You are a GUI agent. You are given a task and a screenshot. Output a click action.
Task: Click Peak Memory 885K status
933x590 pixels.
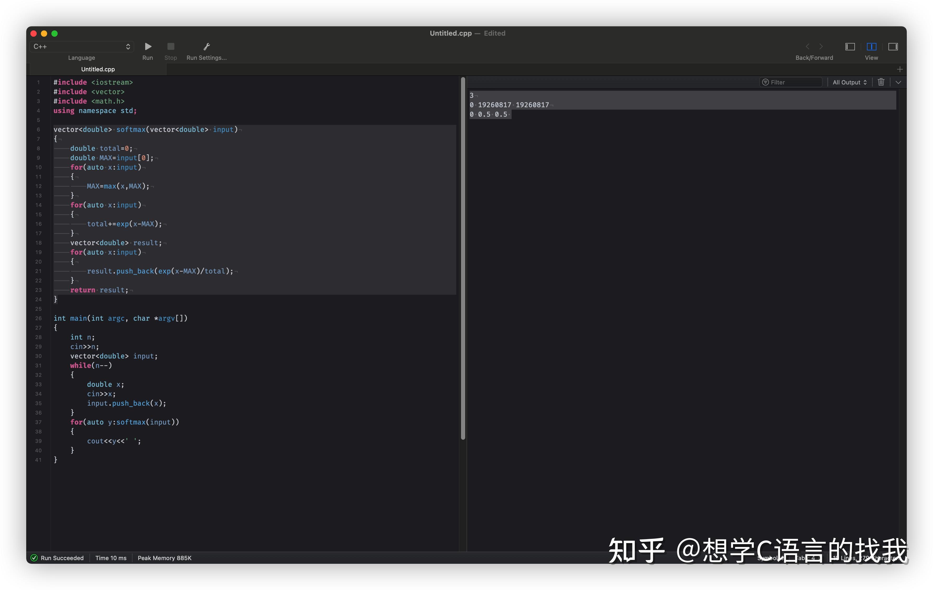coord(164,558)
